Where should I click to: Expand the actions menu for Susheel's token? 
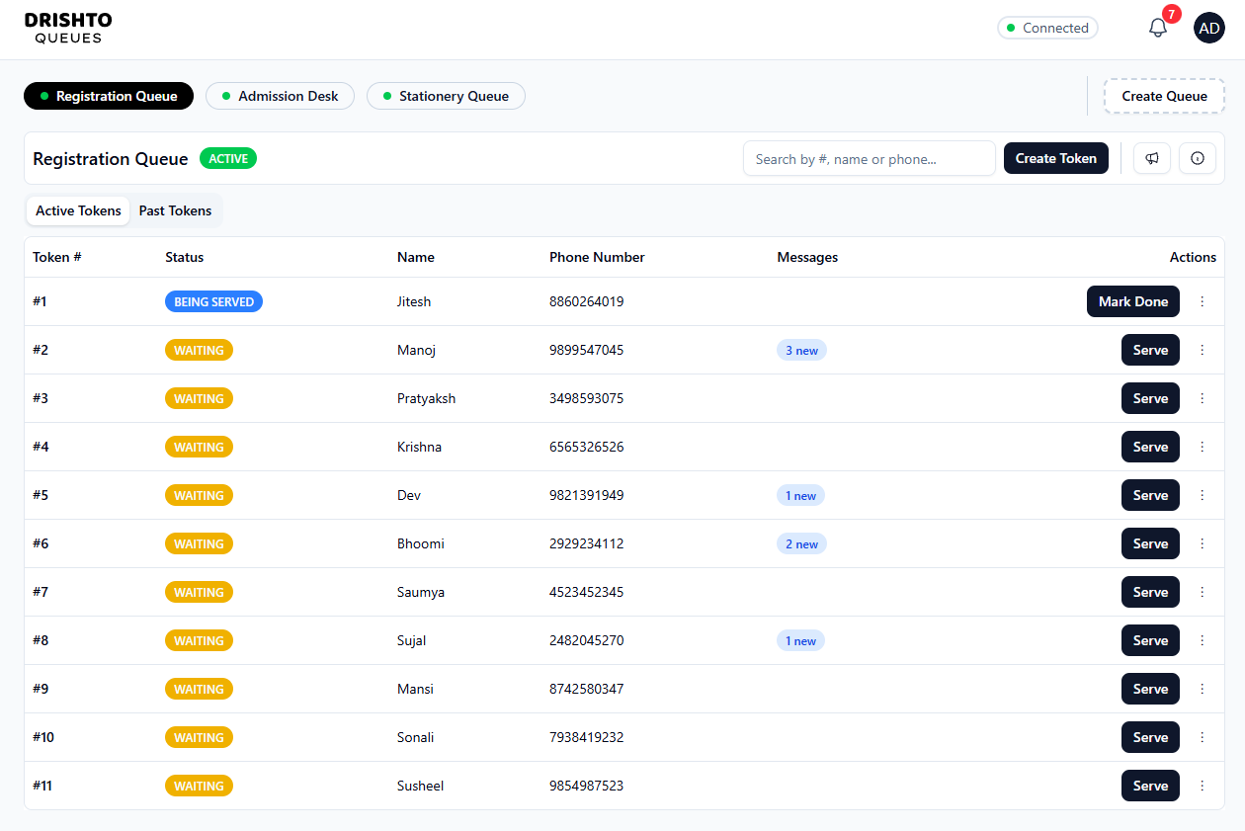click(1202, 786)
